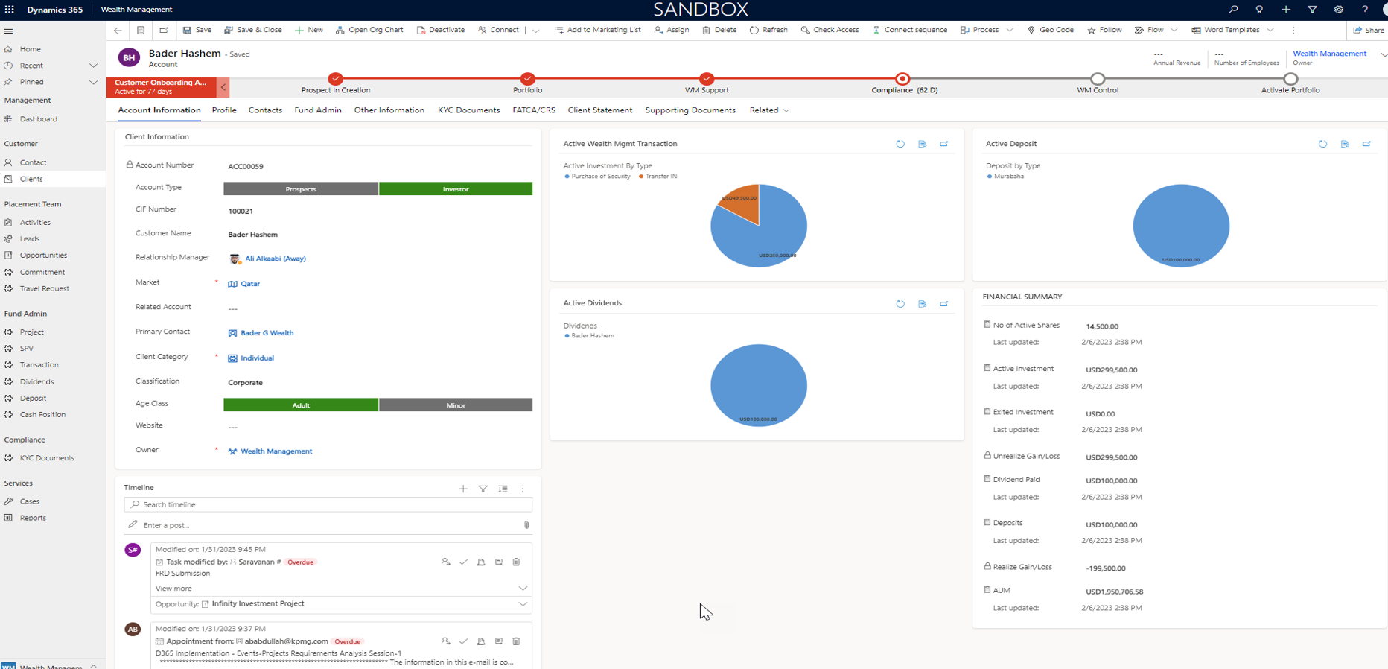Image resolution: width=1388 pixels, height=669 pixels.
Task: Expand the Recent section in sidebar
Action: tap(93, 66)
